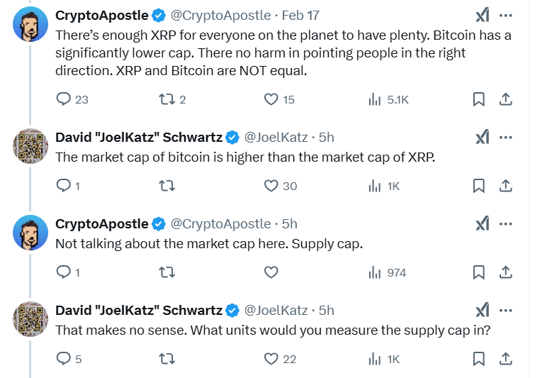Bookmark the 'Supply cap' reply tweet

click(478, 272)
